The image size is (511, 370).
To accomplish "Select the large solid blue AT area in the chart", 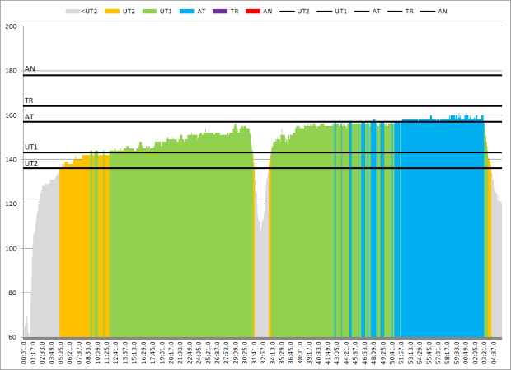I will click(441, 231).
